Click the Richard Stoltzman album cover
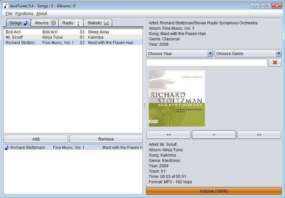 (x=177, y=98)
